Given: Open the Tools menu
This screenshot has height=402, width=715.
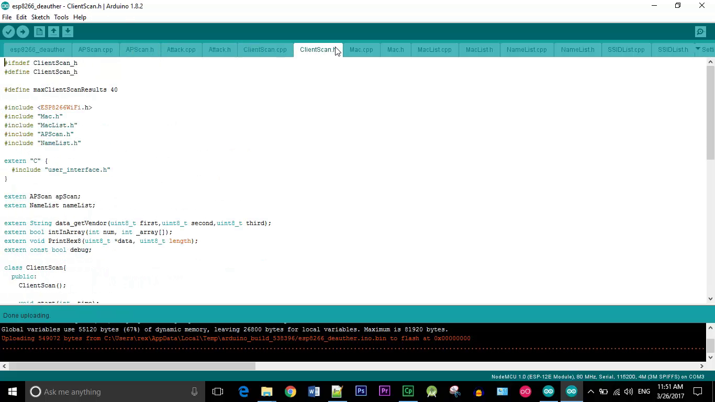Looking at the screenshot, I should click(x=61, y=17).
